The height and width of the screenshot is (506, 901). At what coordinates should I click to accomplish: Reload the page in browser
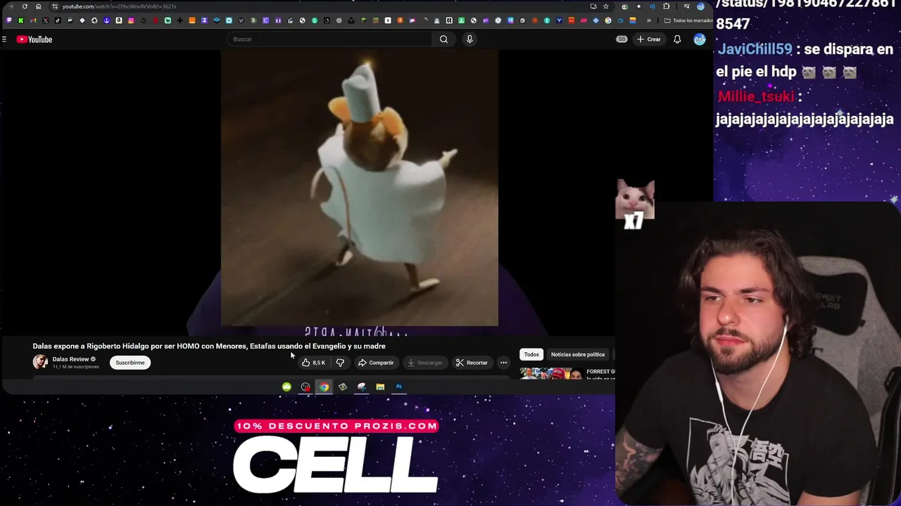point(25,6)
